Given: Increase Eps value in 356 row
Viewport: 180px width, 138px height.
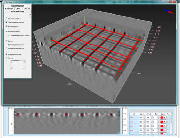Looking at the screenshot, I should pyautogui.click(x=159, y=130).
